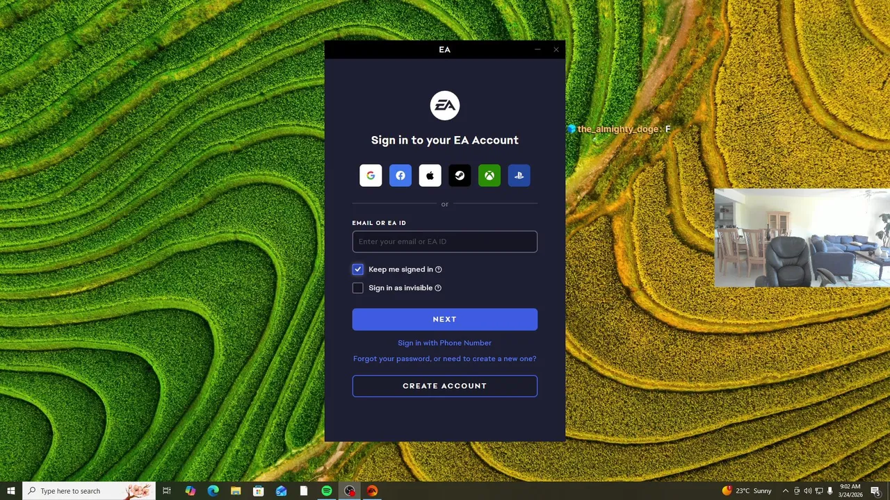Open the volume control tray icon
The image size is (890, 500).
[x=807, y=491]
